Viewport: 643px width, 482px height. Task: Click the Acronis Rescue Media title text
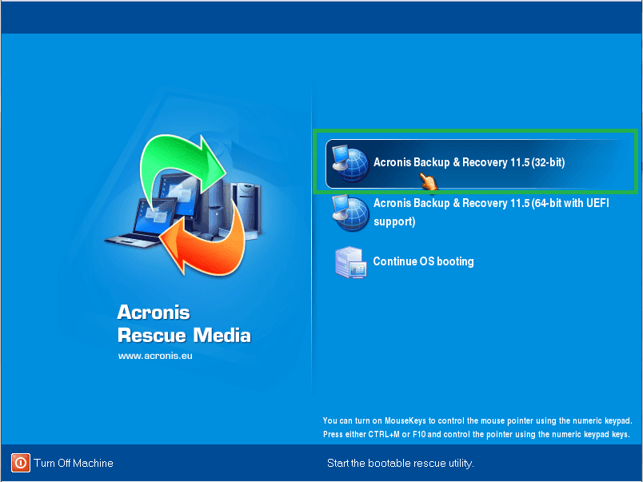pos(184,324)
